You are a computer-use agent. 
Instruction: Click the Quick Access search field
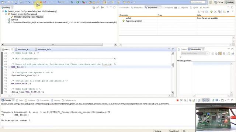198,2
